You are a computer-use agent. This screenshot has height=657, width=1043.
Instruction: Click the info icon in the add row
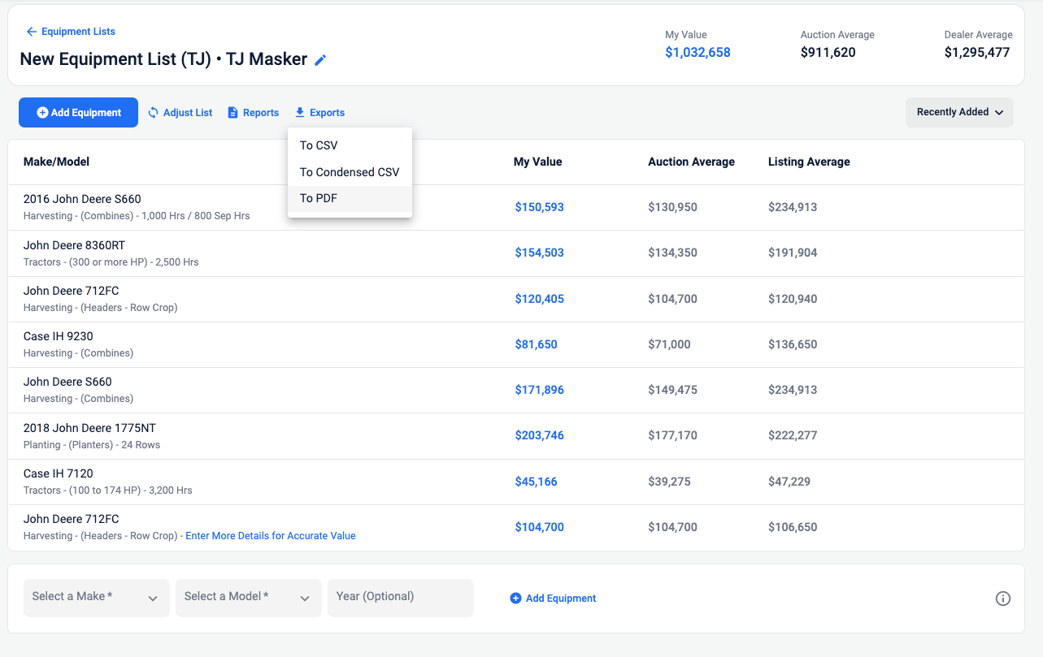[x=1003, y=599]
